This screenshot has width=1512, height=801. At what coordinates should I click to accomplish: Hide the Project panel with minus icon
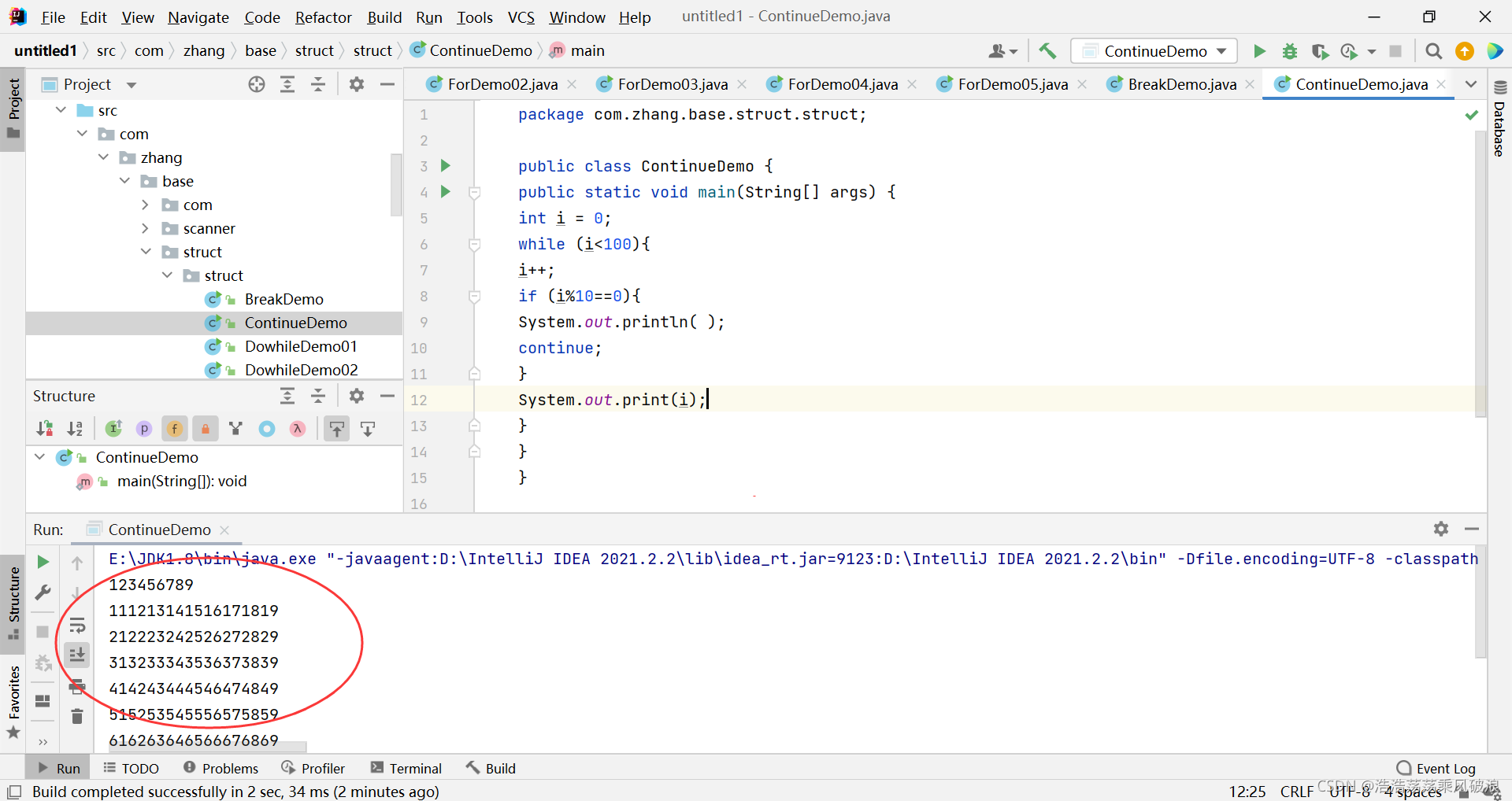click(387, 84)
